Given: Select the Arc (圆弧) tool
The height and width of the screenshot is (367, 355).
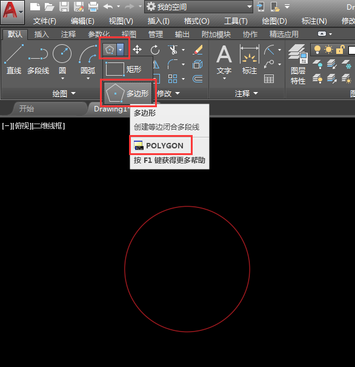Looking at the screenshot, I should (x=88, y=60).
